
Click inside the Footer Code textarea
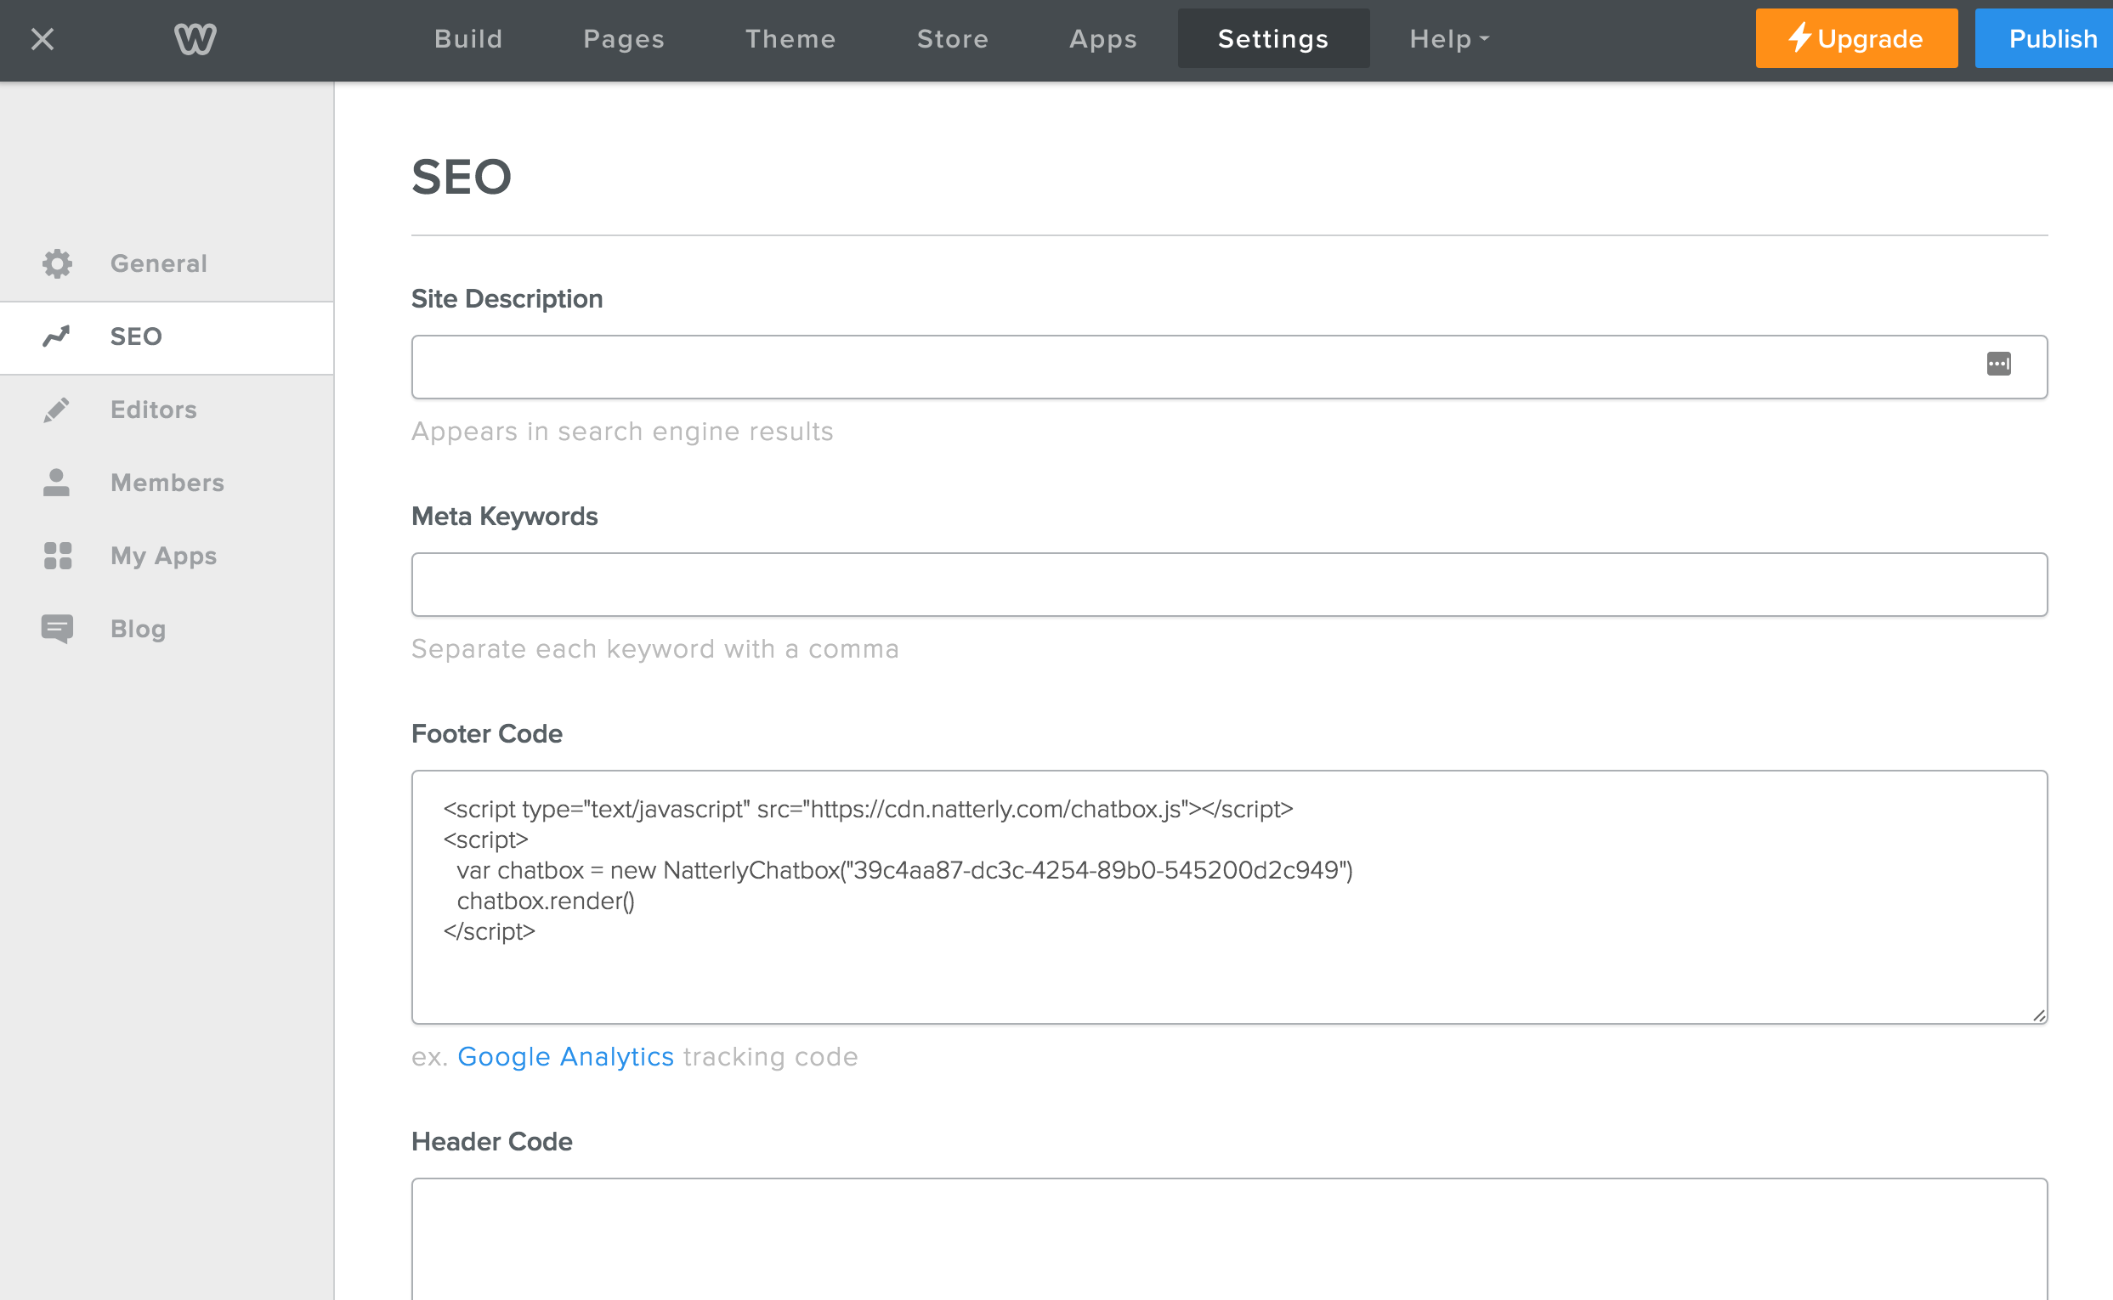[1229, 896]
